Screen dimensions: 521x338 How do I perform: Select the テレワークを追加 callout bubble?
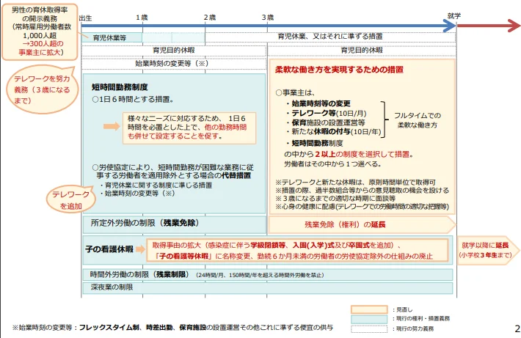[x=65, y=200]
